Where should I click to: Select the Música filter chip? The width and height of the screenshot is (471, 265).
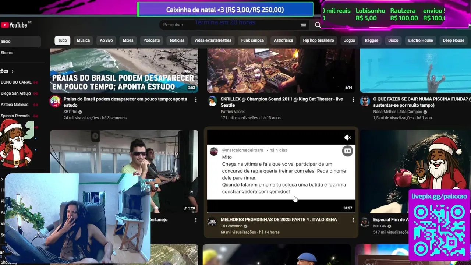coord(83,40)
